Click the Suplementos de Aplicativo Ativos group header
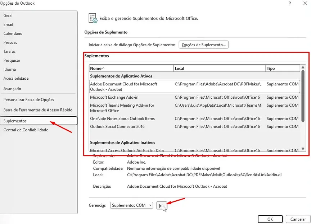Viewport: 311px width, 224px height. point(121,76)
